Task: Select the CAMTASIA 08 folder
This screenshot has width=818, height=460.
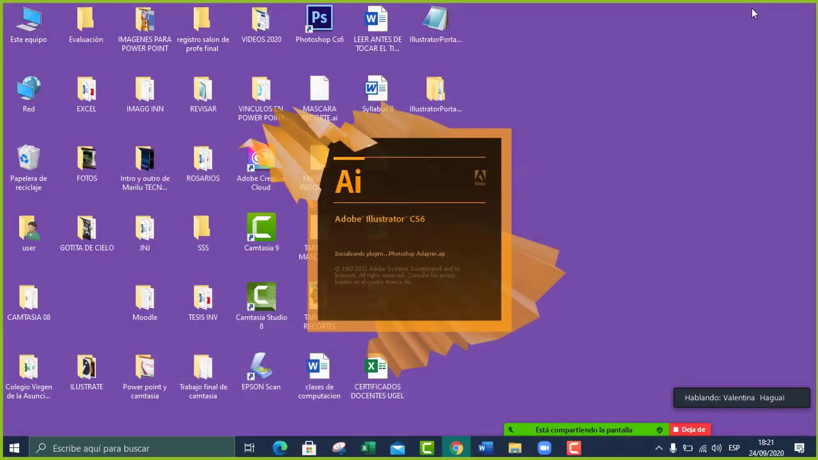Action: coord(28,303)
